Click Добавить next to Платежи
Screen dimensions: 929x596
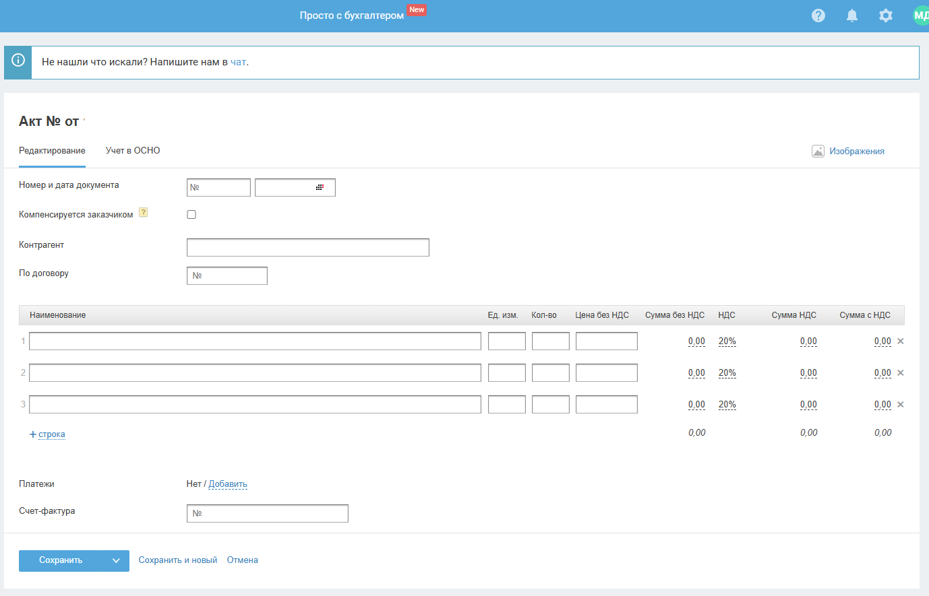[228, 484]
